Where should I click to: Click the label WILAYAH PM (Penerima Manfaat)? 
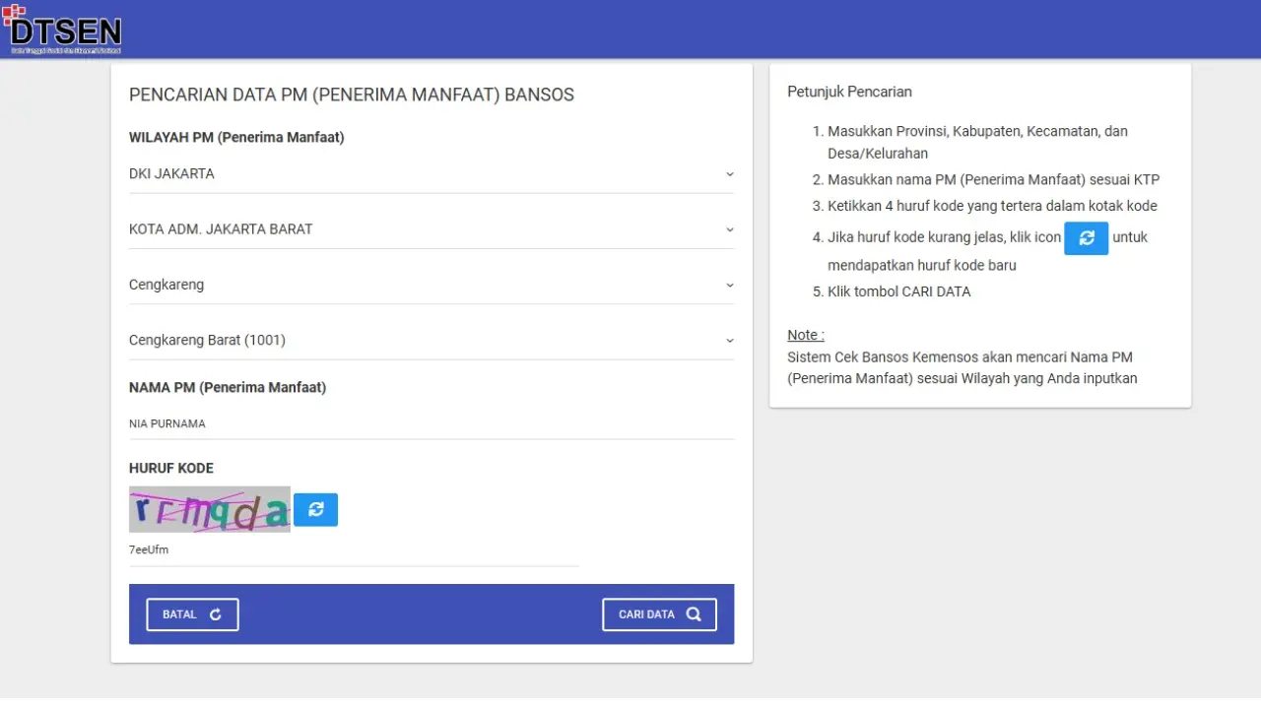(x=236, y=138)
